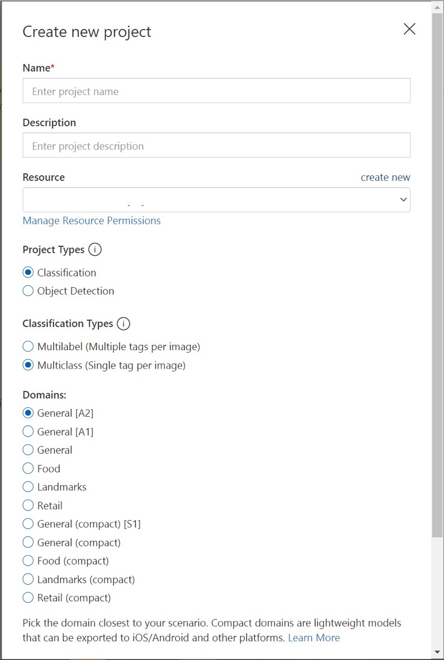Image resolution: width=444 pixels, height=660 pixels.
Task: Select Multilabel classification type
Action: [x=28, y=346]
